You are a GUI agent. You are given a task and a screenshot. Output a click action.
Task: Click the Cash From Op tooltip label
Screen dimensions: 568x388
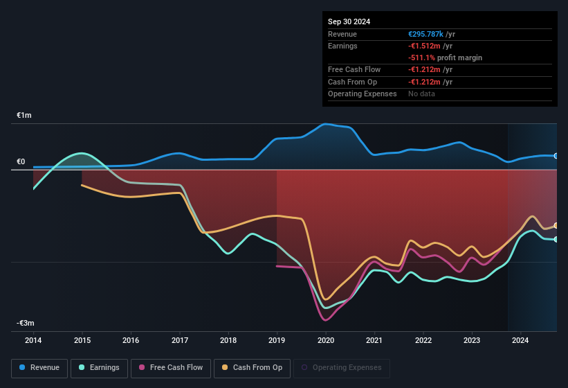coord(352,82)
